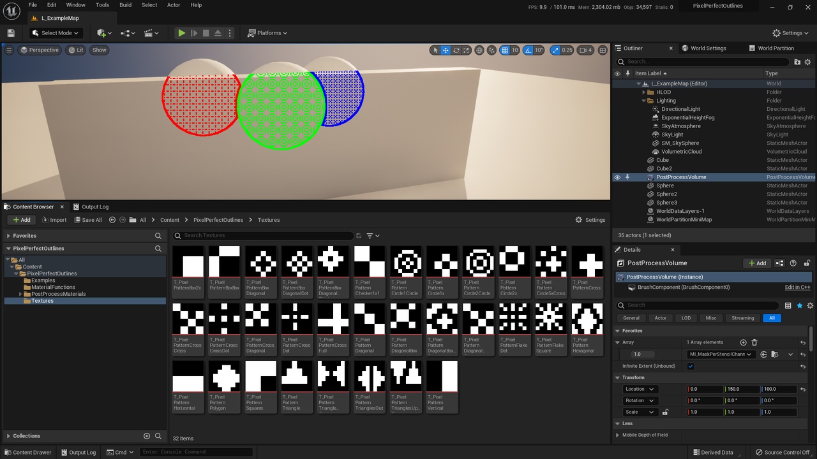
Task: Open camera speed setting 4
Action: coord(586,50)
